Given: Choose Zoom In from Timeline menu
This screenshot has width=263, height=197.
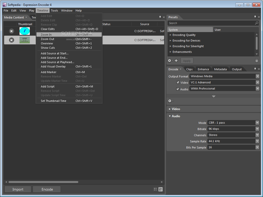Looking at the screenshot, I should 69,35.
